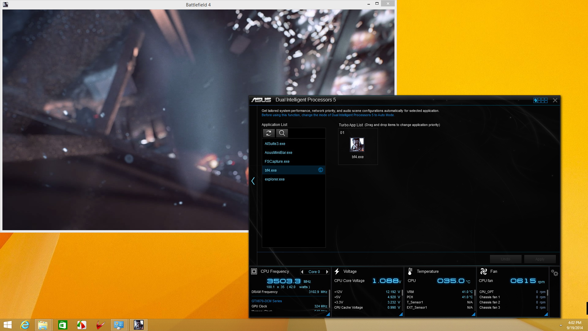Viewport: 588px width, 331px height.
Task: Click the CPU Core Voltage 1.088 readout
Action: (x=386, y=281)
